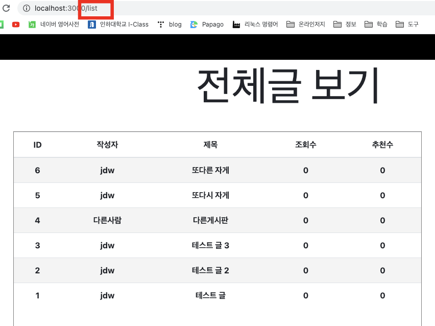Click author jdw in row 2
This screenshot has height=326, width=435.
[x=107, y=270]
